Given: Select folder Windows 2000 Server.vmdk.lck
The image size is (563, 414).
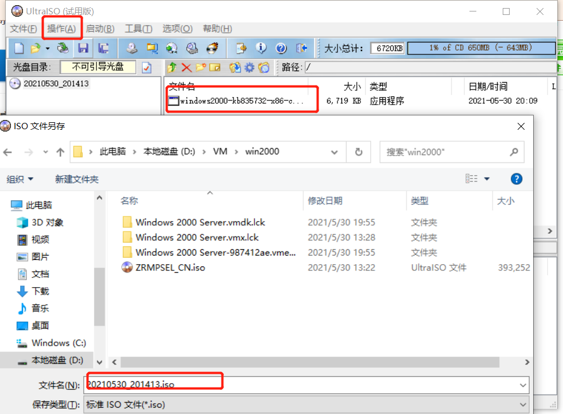Looking at the screenshot, I should click(200, 222).
